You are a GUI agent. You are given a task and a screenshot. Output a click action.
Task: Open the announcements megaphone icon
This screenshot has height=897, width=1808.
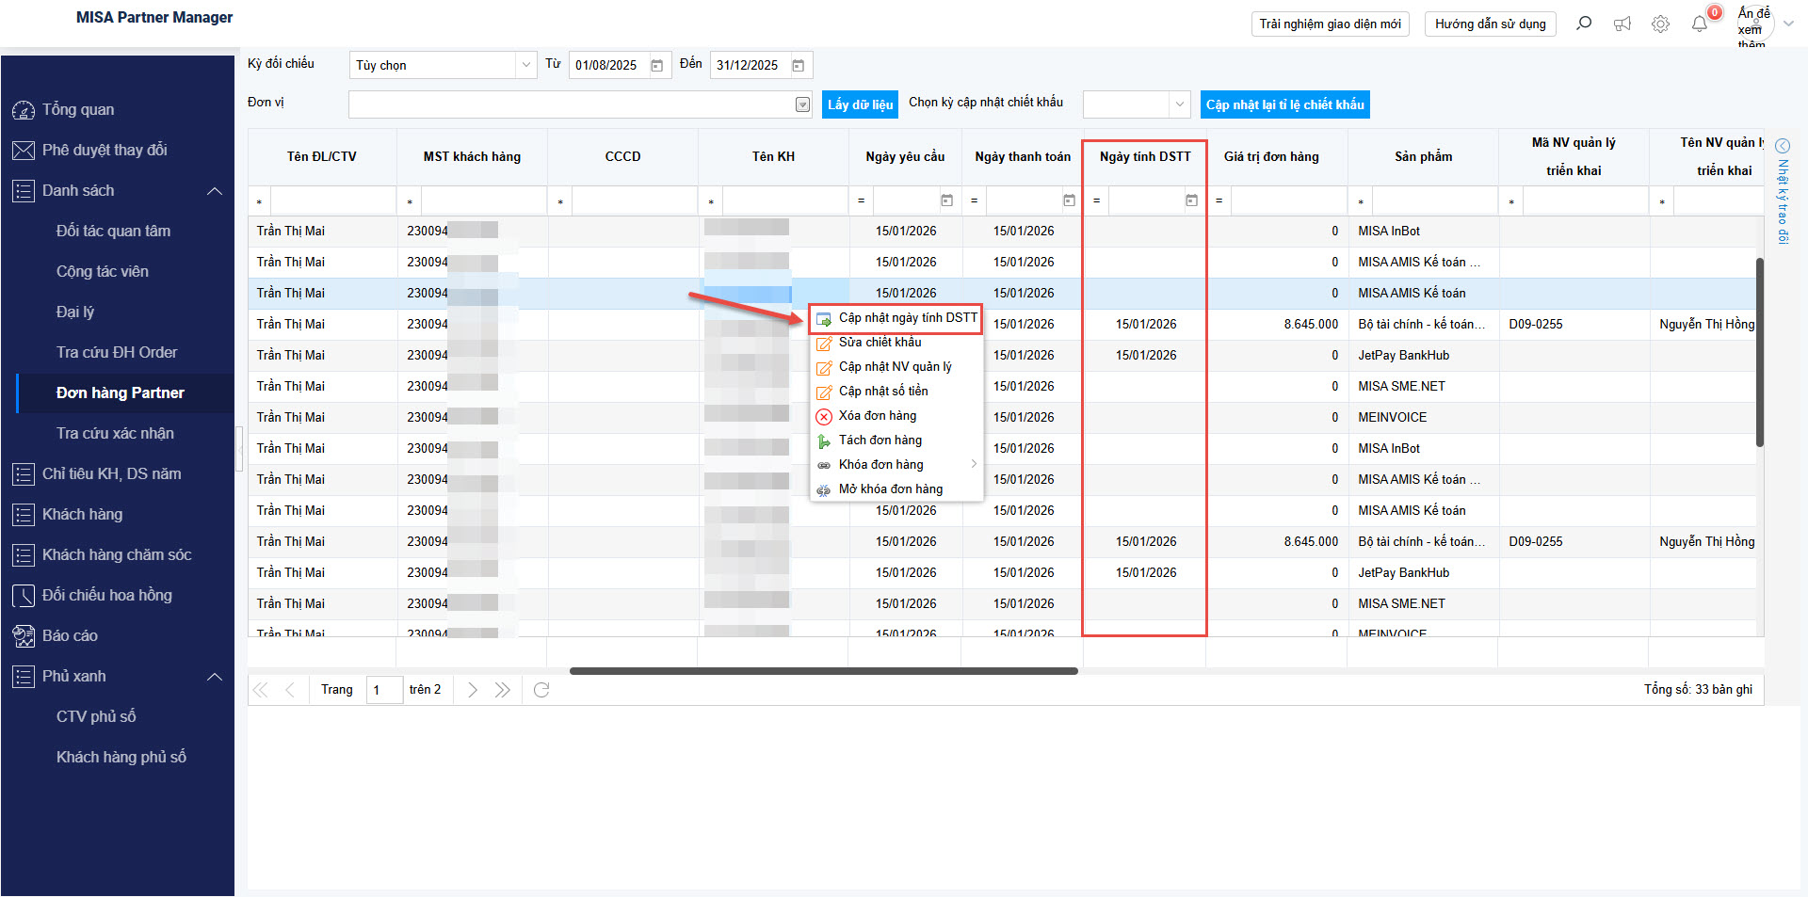(x=1622, y=24)
